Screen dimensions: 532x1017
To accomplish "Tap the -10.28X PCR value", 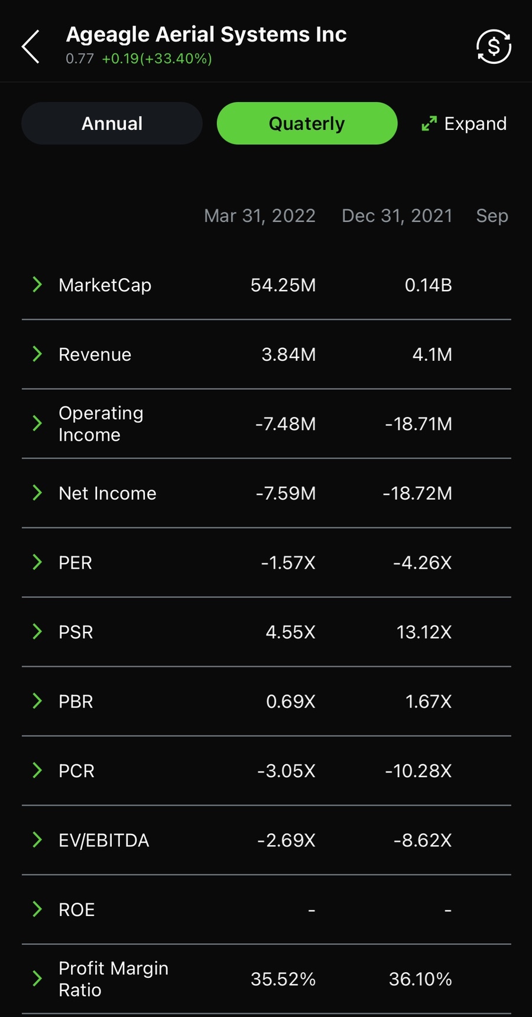I will pyautogui.click(x=419, y=771).
